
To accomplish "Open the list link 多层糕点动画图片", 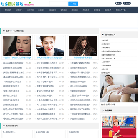I will (x=77, y=118).
